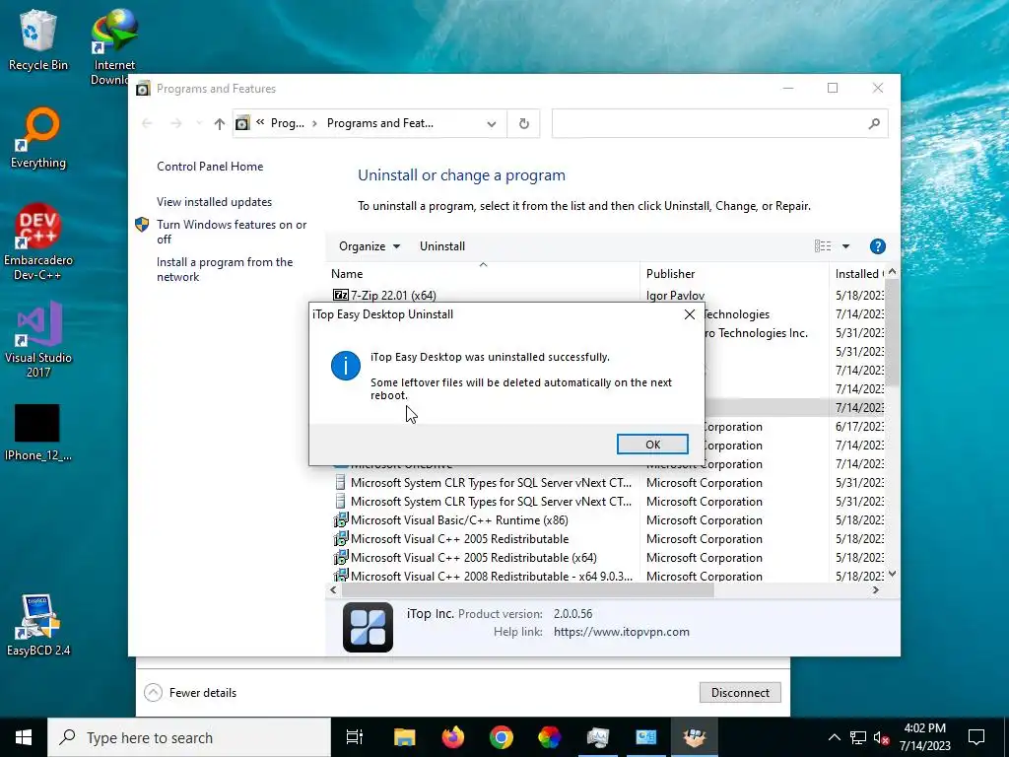Select the Everything search desktop icon
This screenshot has width=1009, height=757.
[x=38, y=138]
